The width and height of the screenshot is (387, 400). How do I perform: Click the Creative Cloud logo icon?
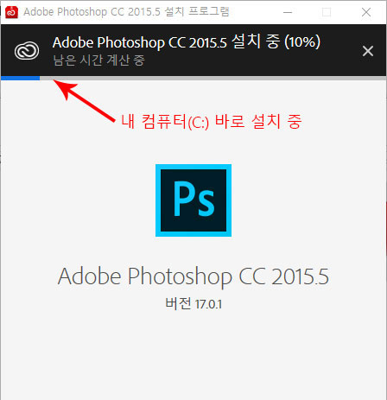point(27,51)
